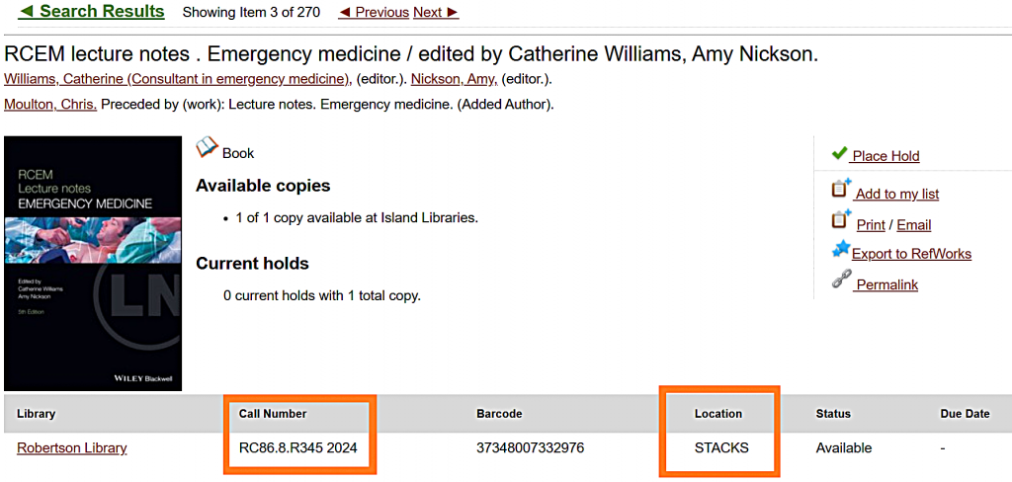Open the Moulton, Chris author link
This screenshot has width=1012, height=482.
coord(50,104)
